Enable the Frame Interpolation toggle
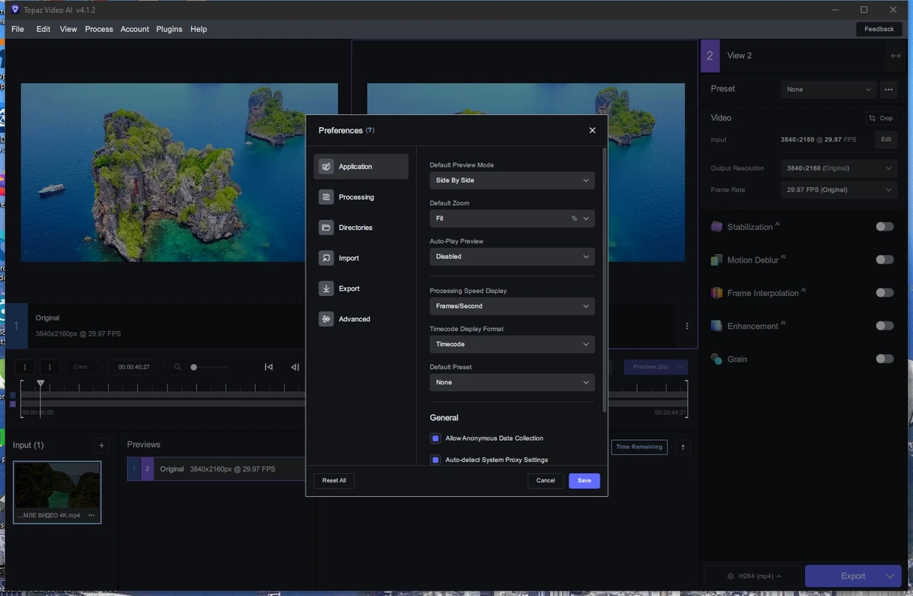Image resolution: width=913 pixels, height=596 pixels. tap(884, 292)
